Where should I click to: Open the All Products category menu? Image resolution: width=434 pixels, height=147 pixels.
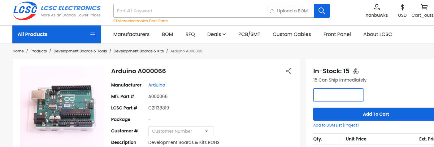click(57, 34)
